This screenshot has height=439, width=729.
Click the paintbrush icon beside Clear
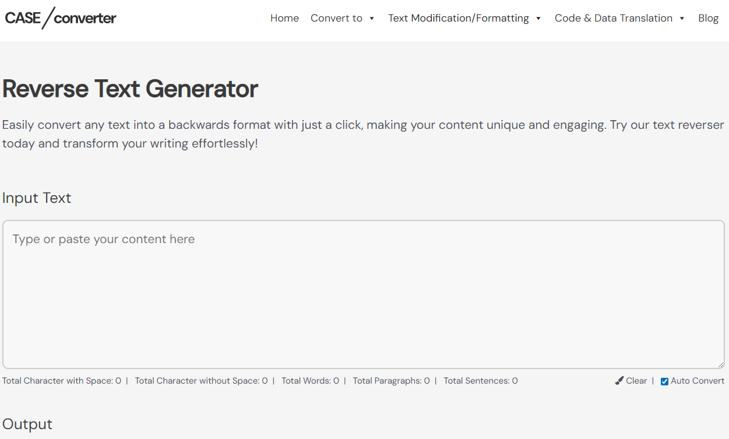point(619,381)
